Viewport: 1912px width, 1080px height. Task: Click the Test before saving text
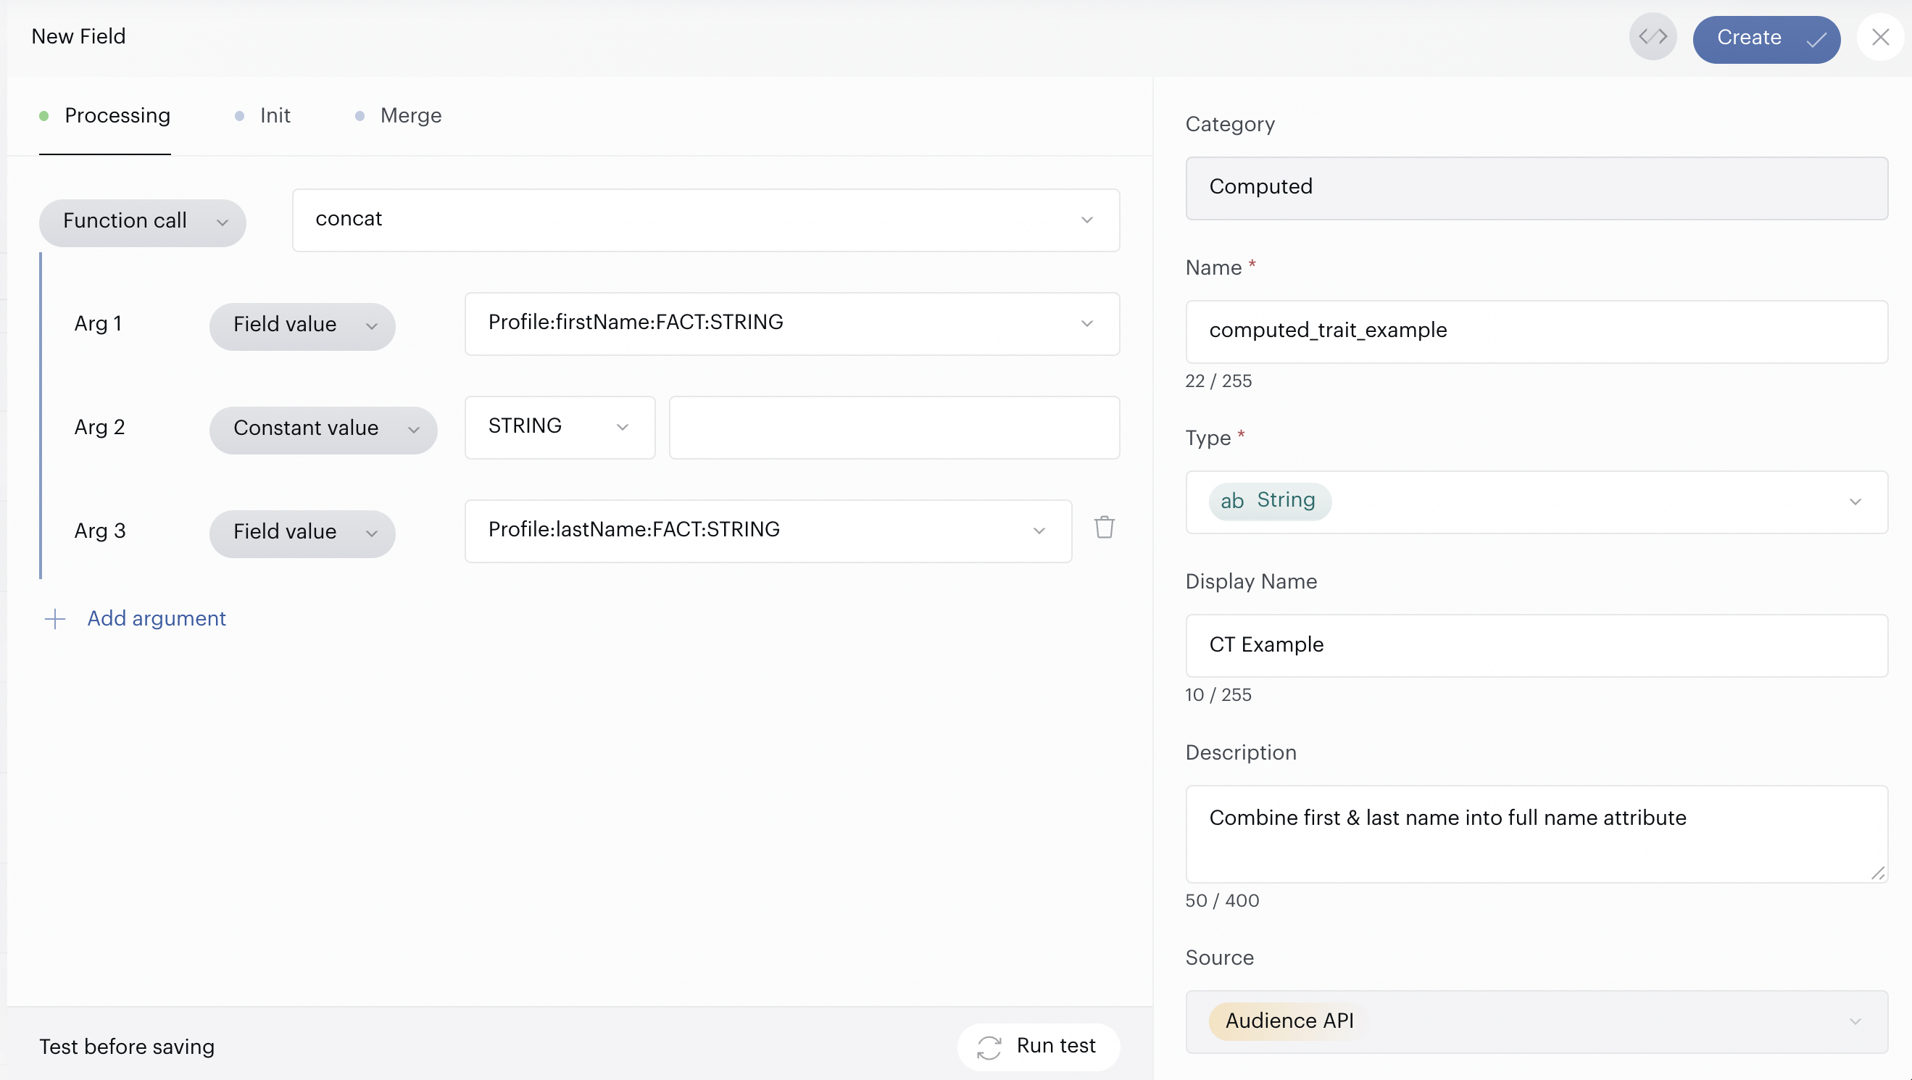coord(127,1047)
